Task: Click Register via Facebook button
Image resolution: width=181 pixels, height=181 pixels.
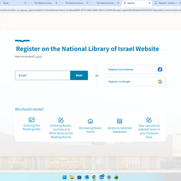Action: click(x=135, y=69)
